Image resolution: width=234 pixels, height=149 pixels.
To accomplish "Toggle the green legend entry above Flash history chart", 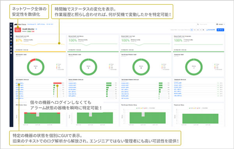I will [138, 108].
